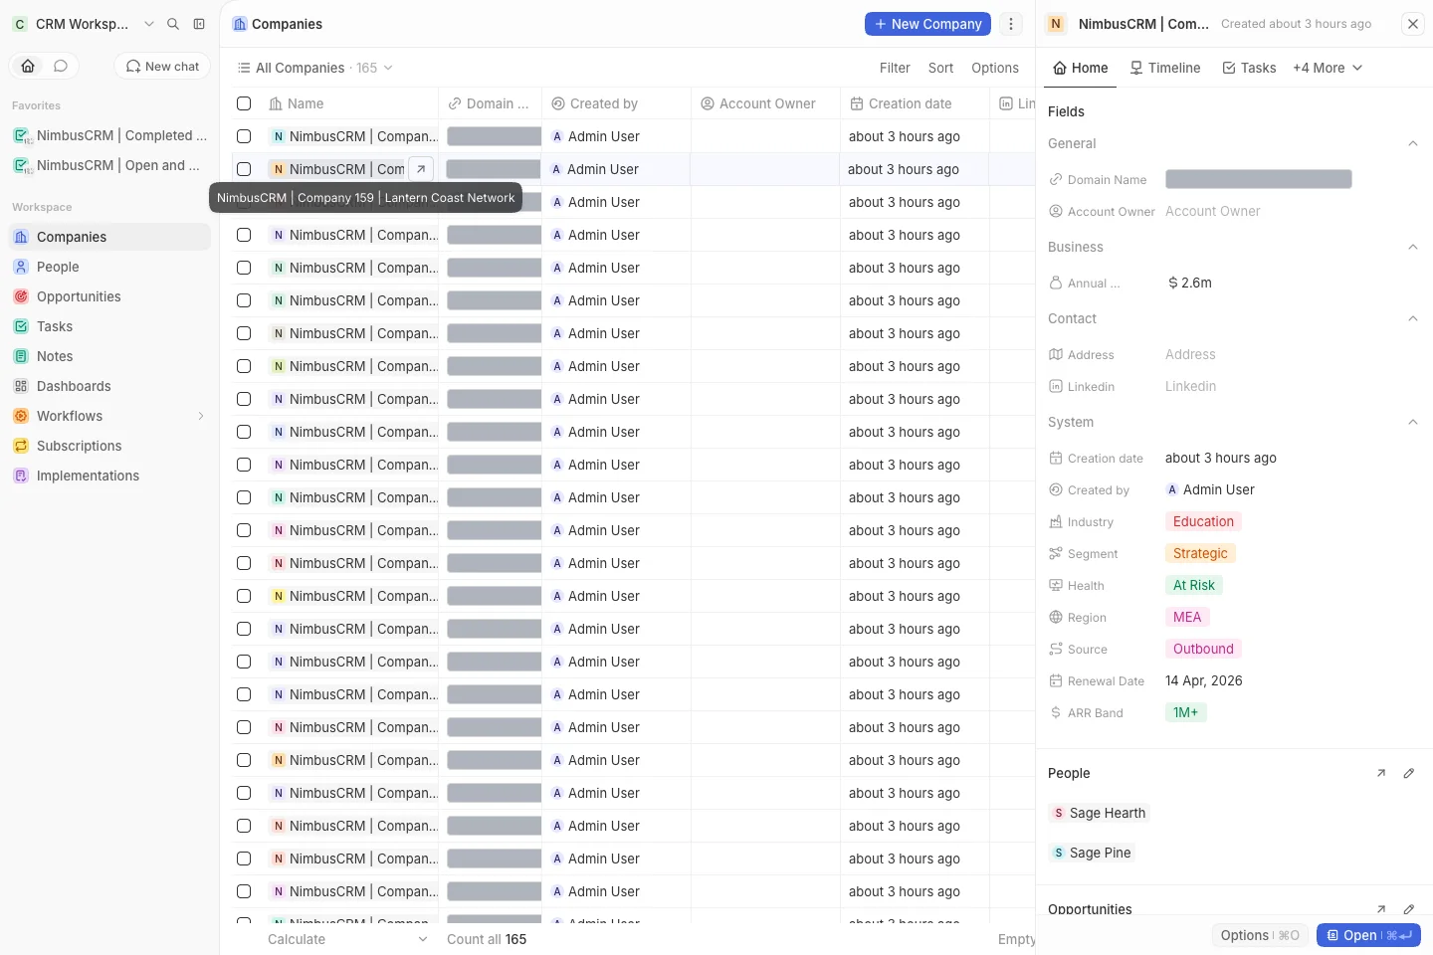The image size is (1433, 955).
Task: Open the Notes sidebar icon
Action: coord(21,356)
